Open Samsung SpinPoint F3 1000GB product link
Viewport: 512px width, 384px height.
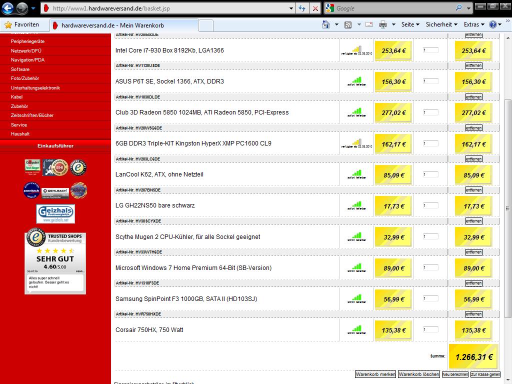(186, 299)
